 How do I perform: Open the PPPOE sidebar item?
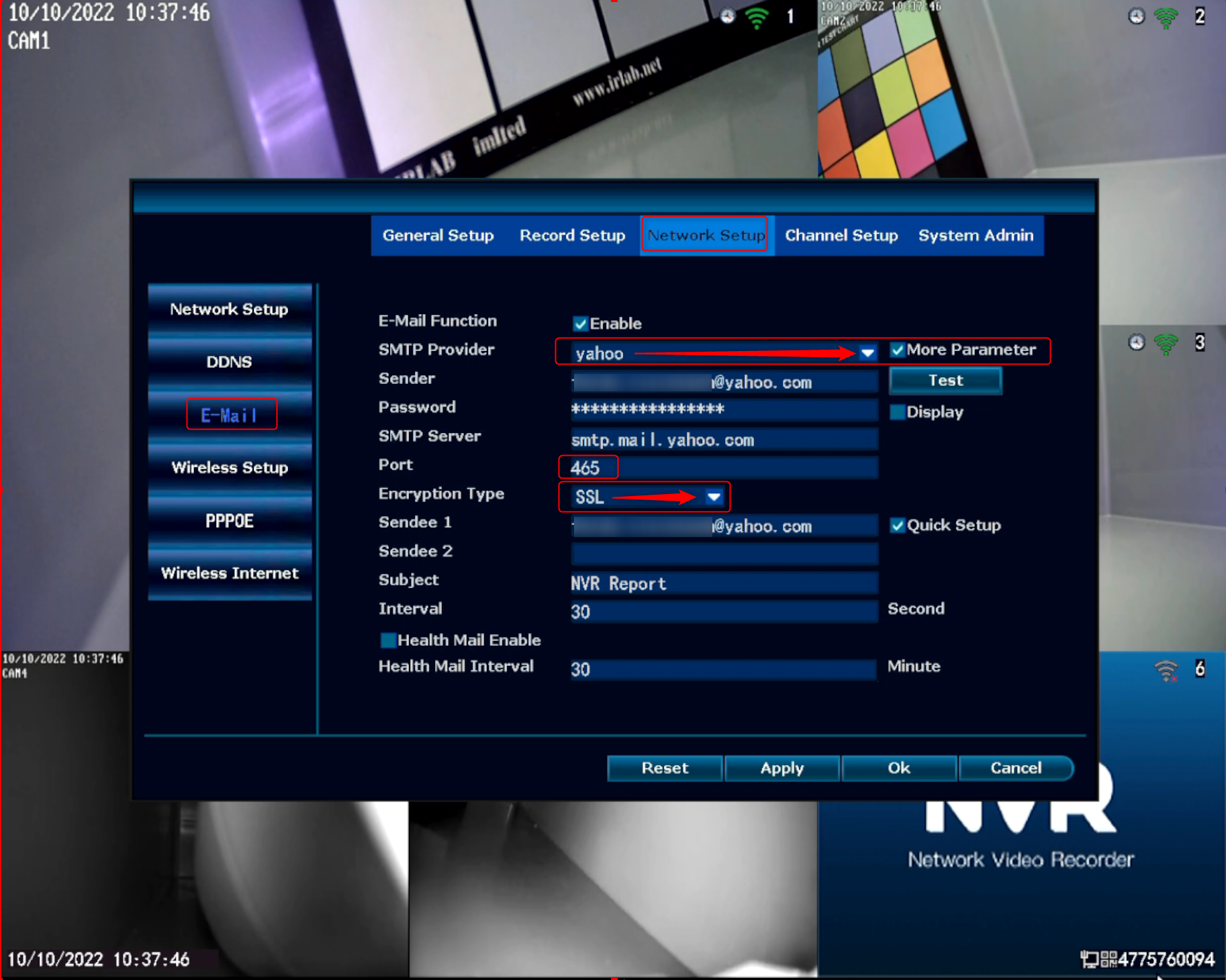(230, 521)
